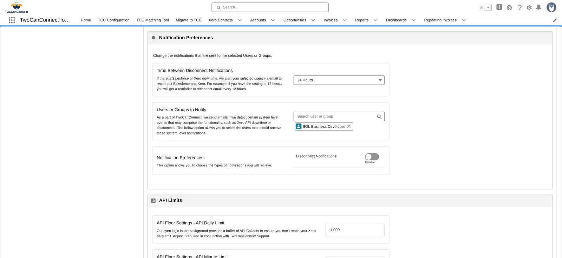Open the Invoices tab
The width and height of the screenshot is (562, 258).
[331, 20]
